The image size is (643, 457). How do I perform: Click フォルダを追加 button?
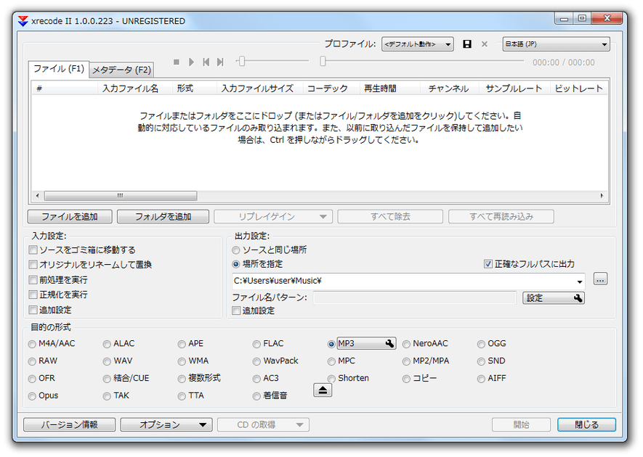tap(163, 217)
